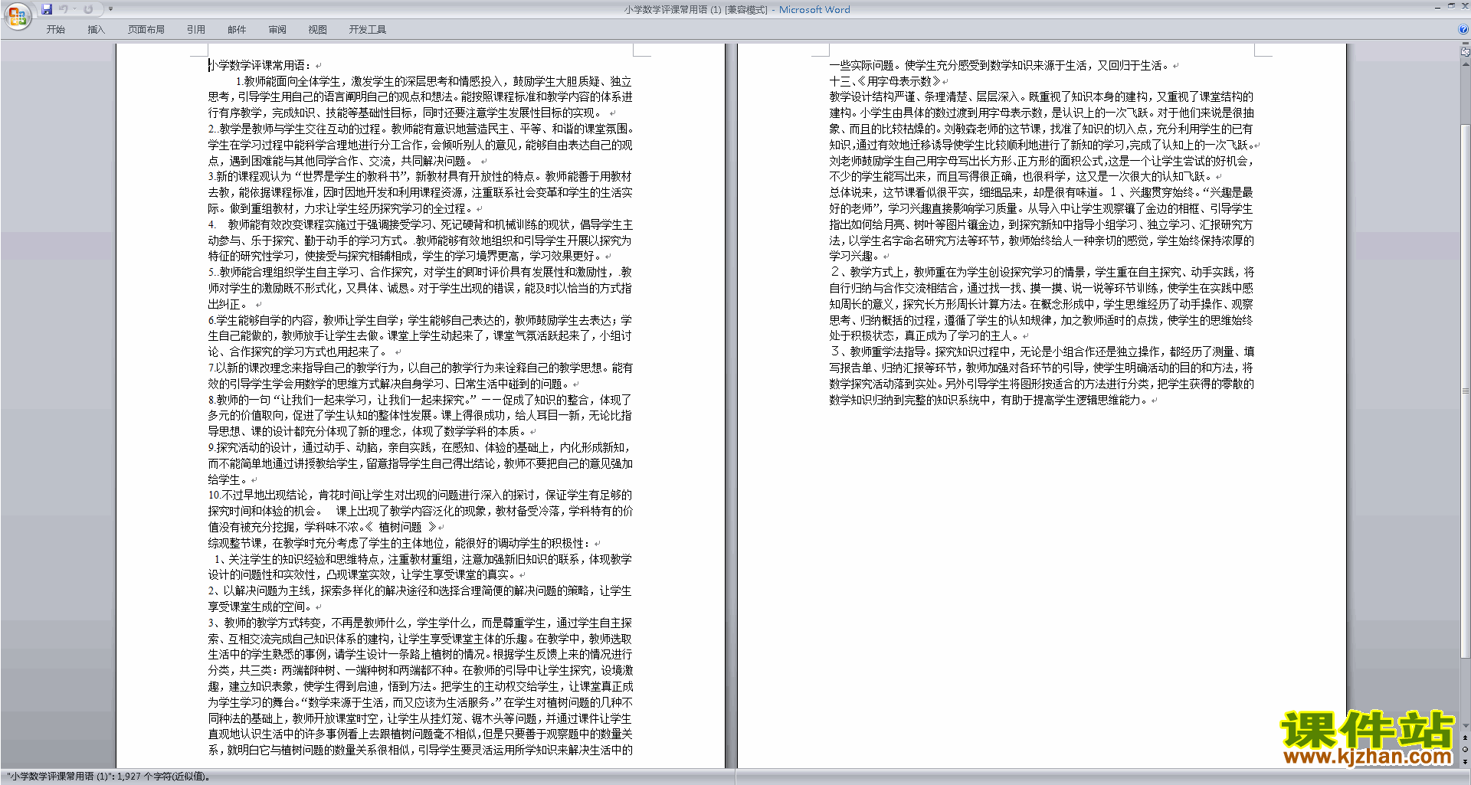Click paragraph starting 2.教学是教师与学生交往互动

coord(421,145)
